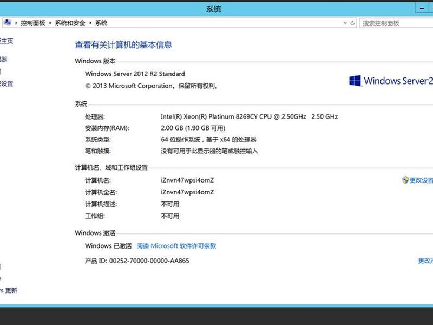Click the computer icon in the address bar
The height and width of the screenshot is (325, 433).
coord(8,23)
